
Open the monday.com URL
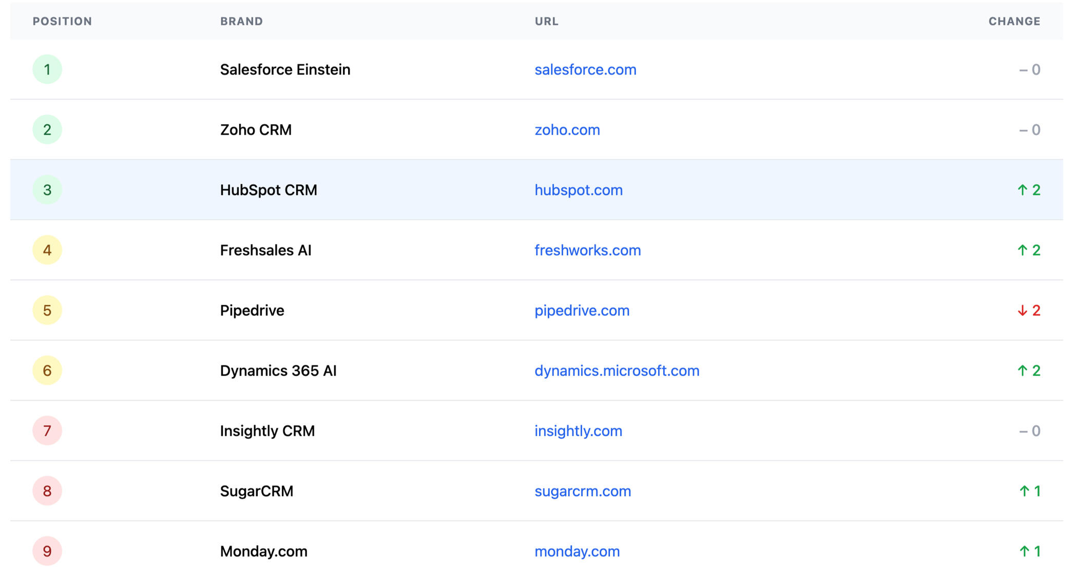pos(577,551)
